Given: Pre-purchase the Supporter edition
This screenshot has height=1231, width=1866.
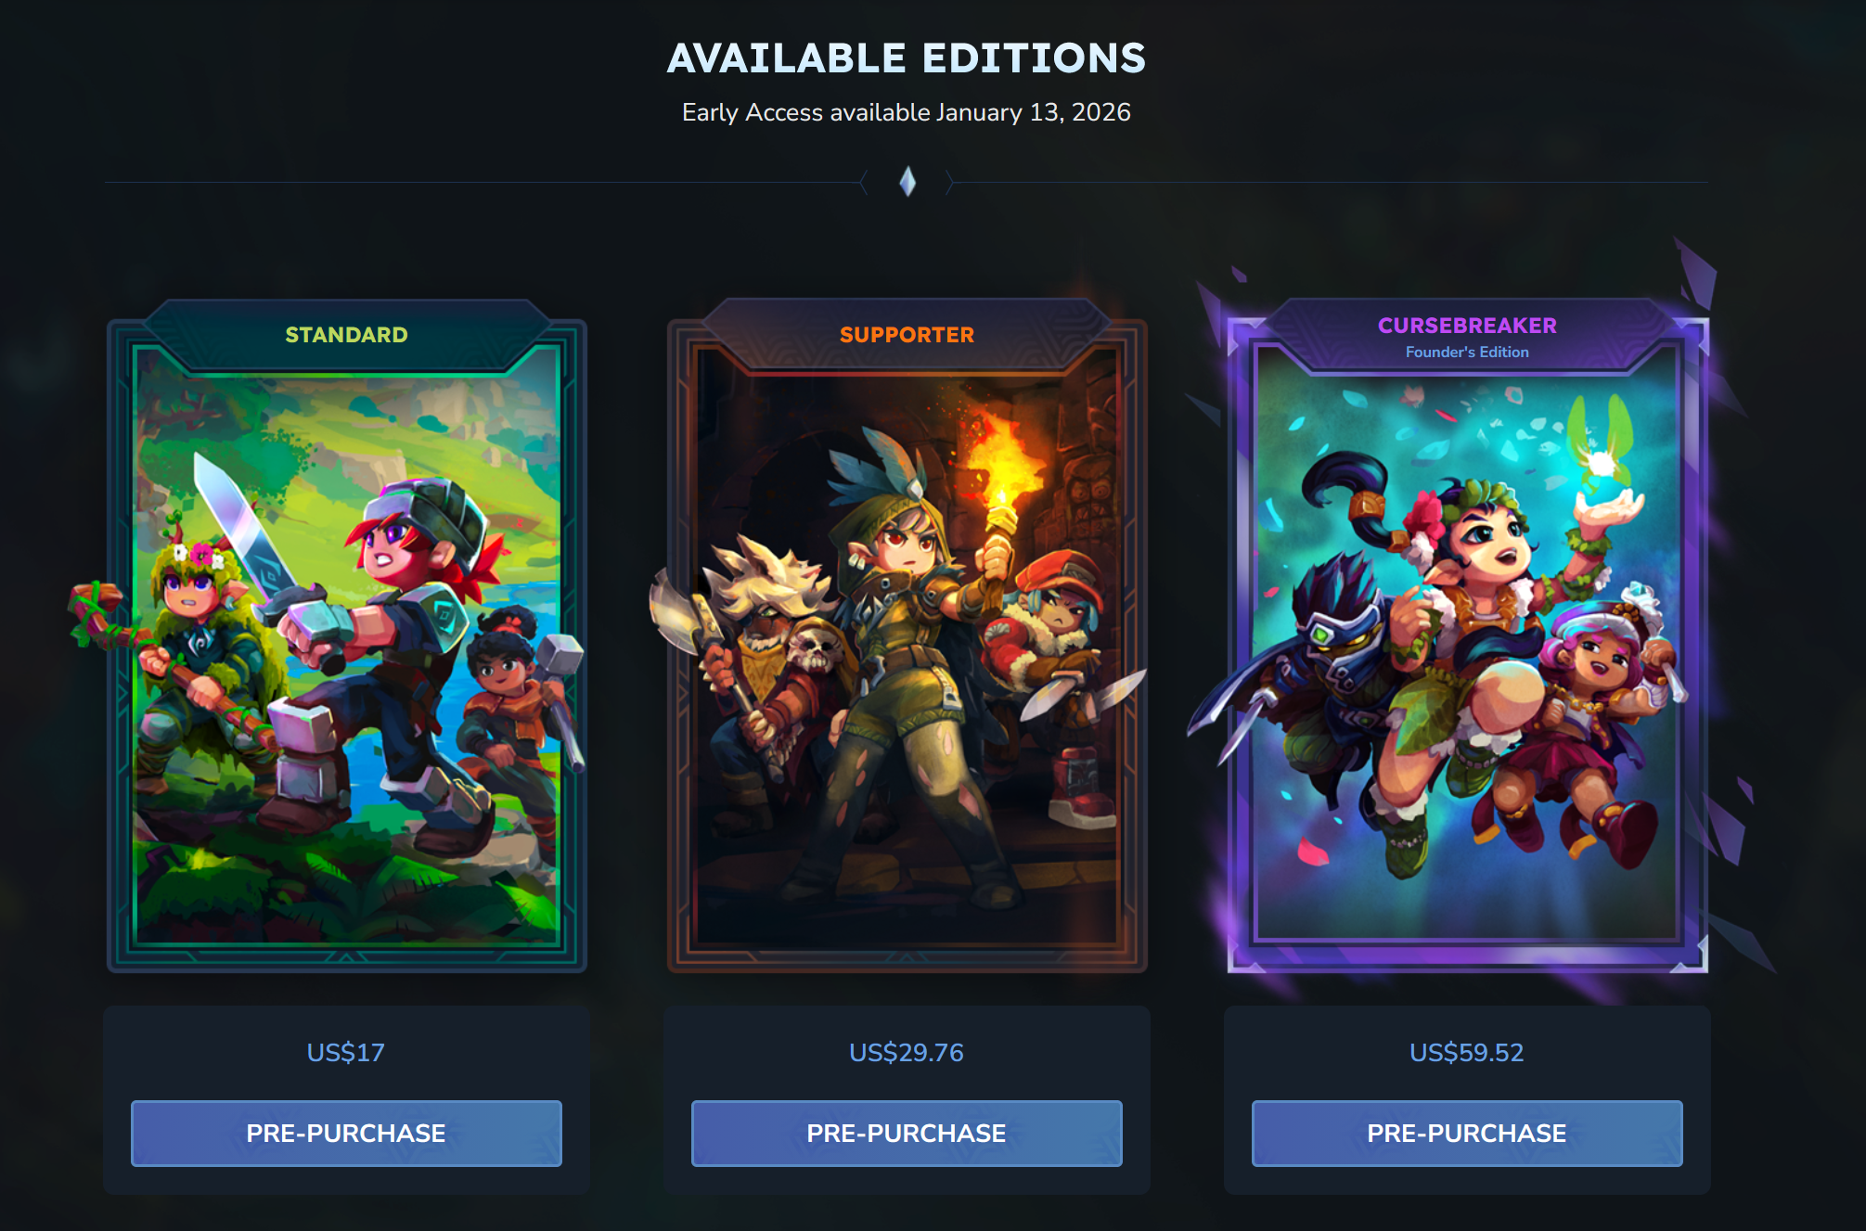Looking at the screenshot, I should (x=907, y=1133).
